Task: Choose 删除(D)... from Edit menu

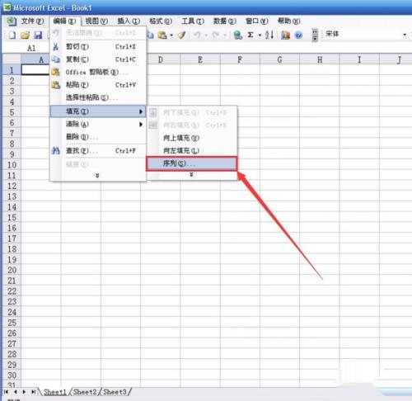Action: [x=98, y=137]
